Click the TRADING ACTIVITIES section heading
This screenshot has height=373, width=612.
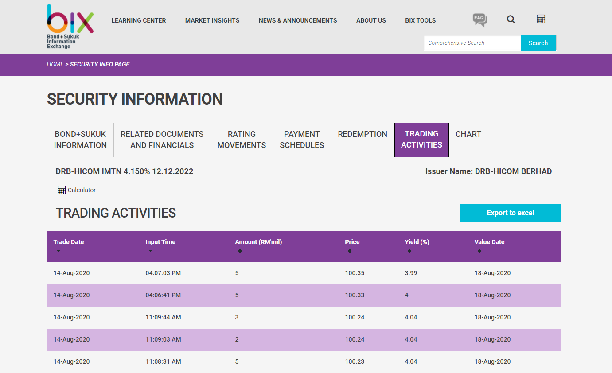point(116,213)
